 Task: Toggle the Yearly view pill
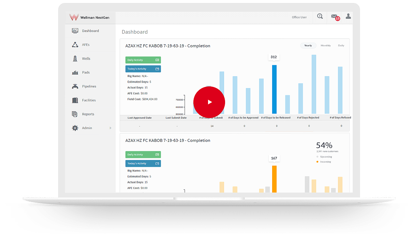coord(308,45)
